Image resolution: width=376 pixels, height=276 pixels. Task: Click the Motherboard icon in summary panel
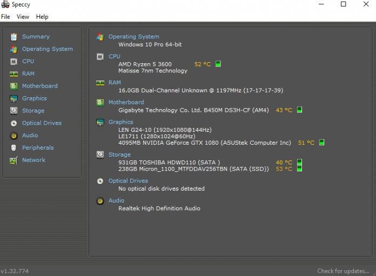pos(100,103)
